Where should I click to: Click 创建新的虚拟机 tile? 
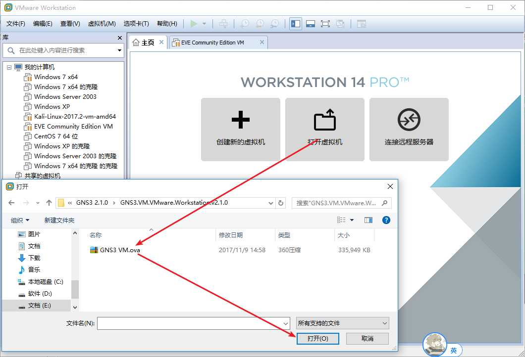point(240,130)
